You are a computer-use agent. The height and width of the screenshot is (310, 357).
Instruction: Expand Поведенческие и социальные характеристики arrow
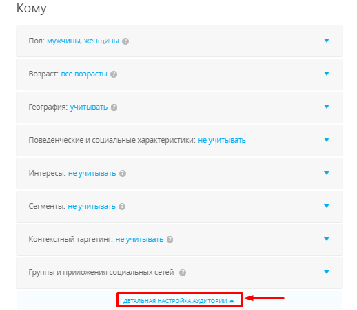(327, 140)
